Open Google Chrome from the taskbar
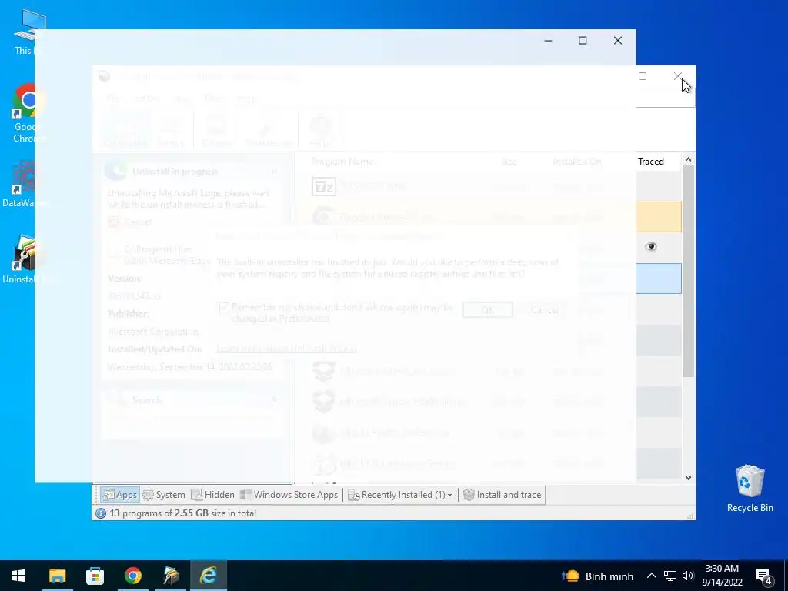This screenshot has width=788, height=591. [132, 576]
